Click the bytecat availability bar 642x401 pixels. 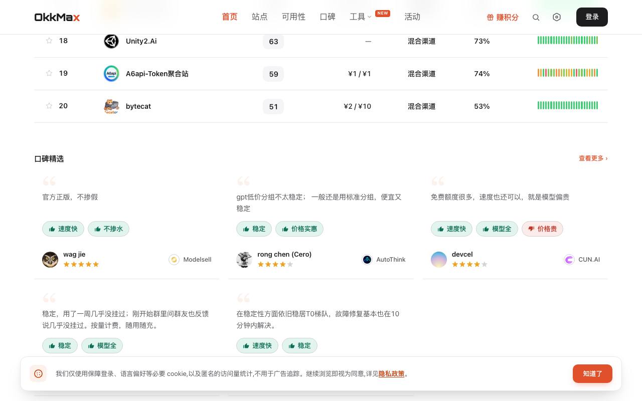click(568, 106)
